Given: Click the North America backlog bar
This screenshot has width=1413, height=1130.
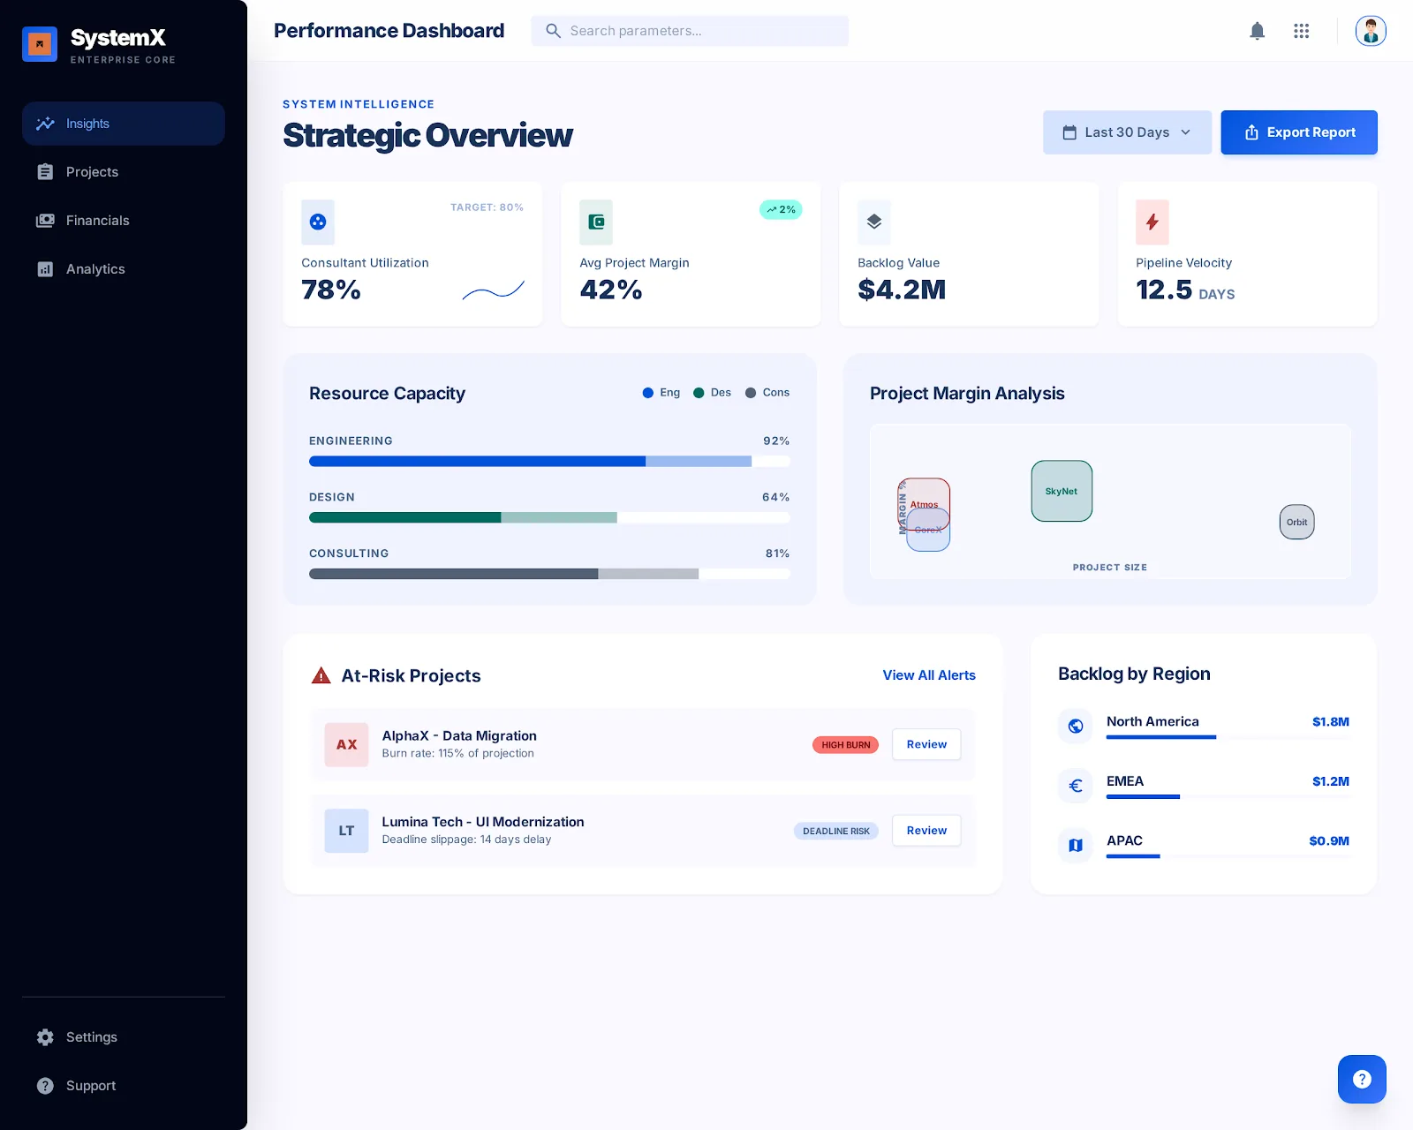Looking at the screenshot, I should [1228, 737].
